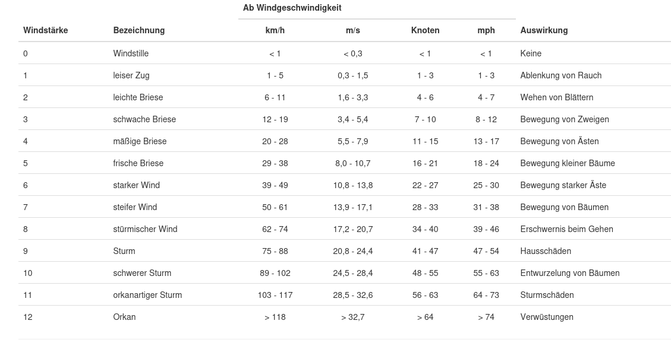Viewport: 671px width, 346px height.
Task: Click the Ab Windgeschwindigkeit group header
Action: [x=292, y=8]
